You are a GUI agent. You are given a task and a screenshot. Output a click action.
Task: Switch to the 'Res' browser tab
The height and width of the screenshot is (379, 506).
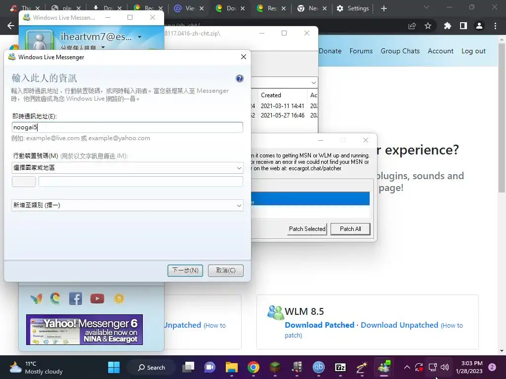(x=272, y=8)
